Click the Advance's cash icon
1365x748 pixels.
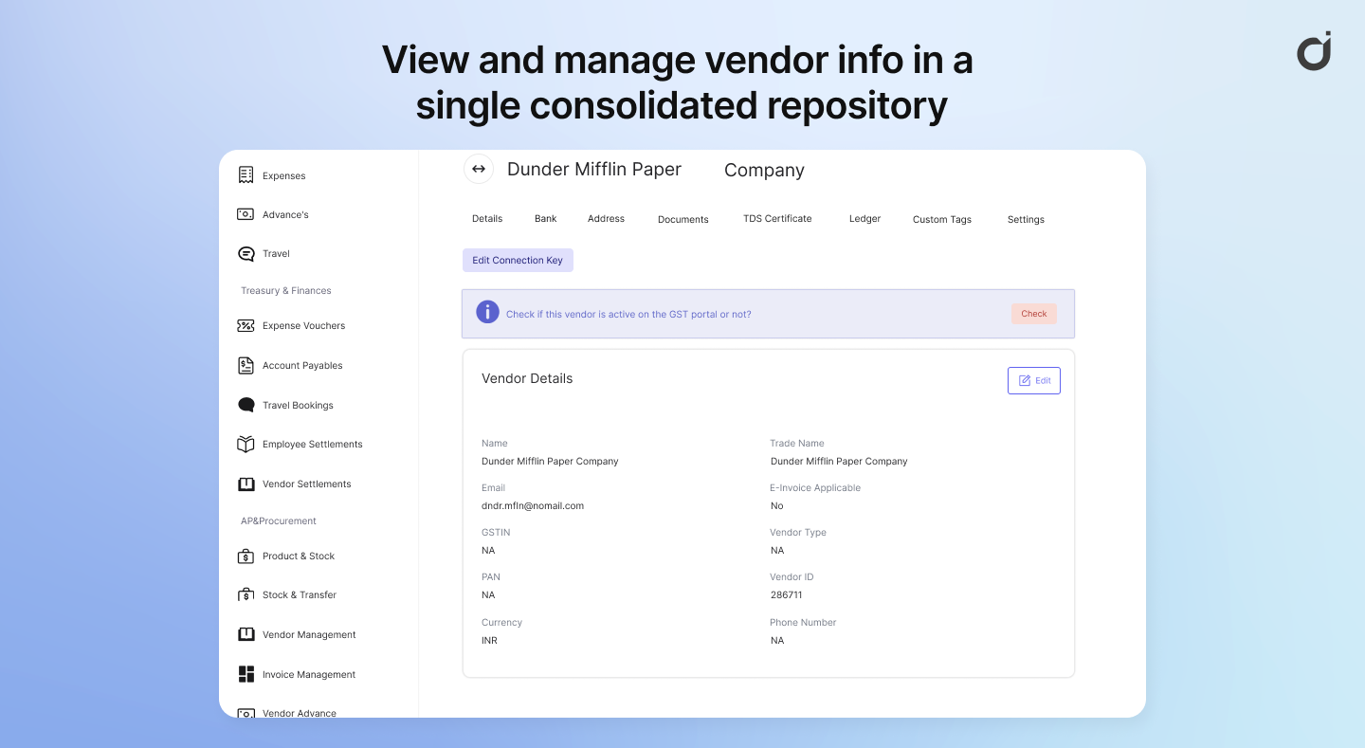(x=246, y=214)
